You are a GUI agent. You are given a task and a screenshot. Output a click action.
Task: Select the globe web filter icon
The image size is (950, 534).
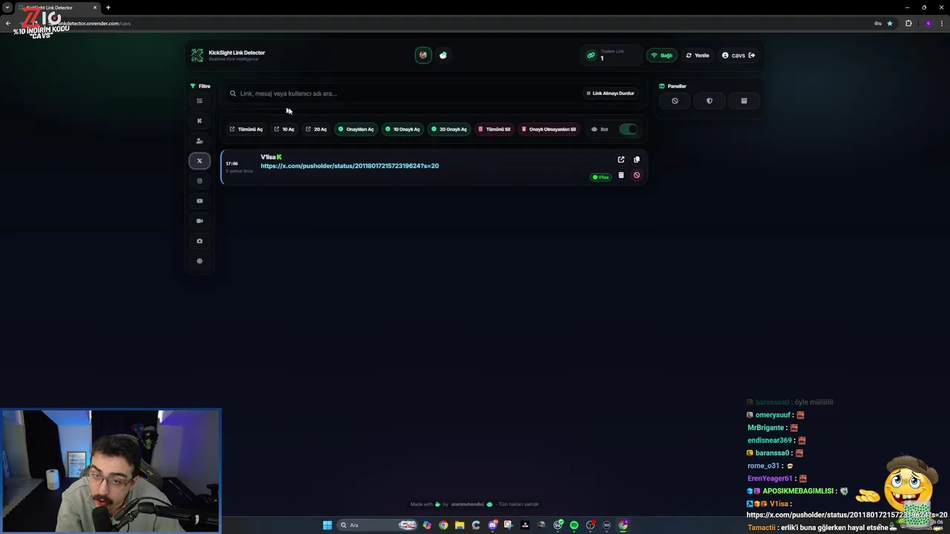click(x=199, y=261)
